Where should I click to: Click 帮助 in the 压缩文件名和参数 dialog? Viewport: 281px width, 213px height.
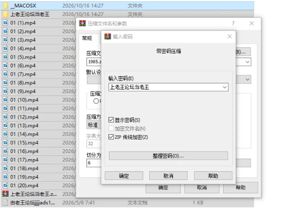point(241,188)
